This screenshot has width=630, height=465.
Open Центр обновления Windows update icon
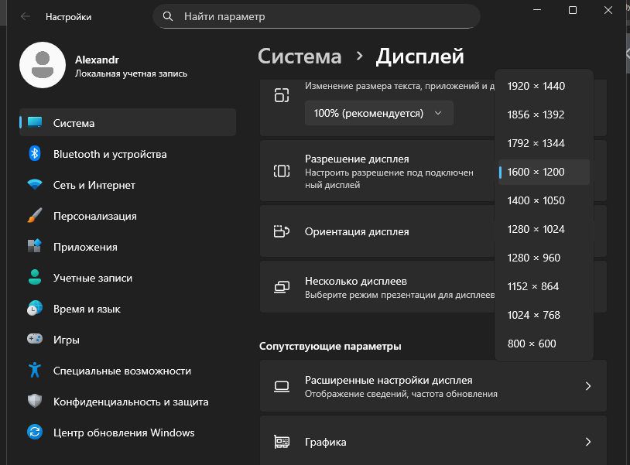click(35, 432)
